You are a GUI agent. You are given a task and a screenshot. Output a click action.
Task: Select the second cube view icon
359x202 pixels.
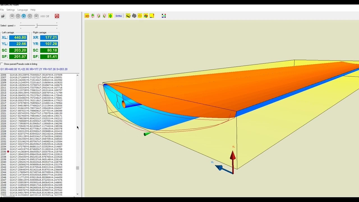pyautogui.click(x=99, y=16)
